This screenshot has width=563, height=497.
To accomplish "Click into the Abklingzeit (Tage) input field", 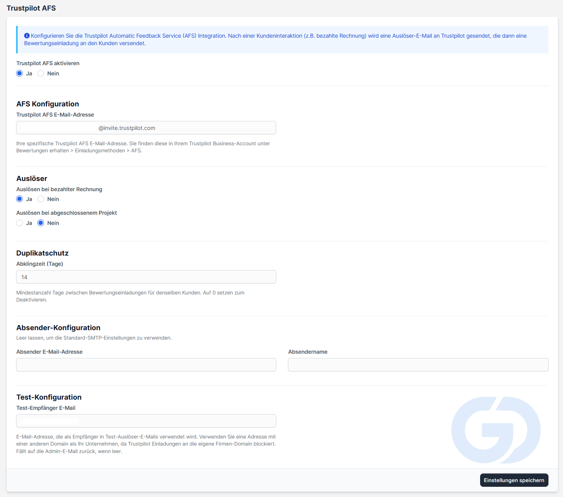I will click(146, 277).
